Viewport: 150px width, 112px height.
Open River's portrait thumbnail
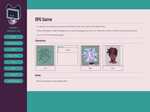tap(90, 55)
